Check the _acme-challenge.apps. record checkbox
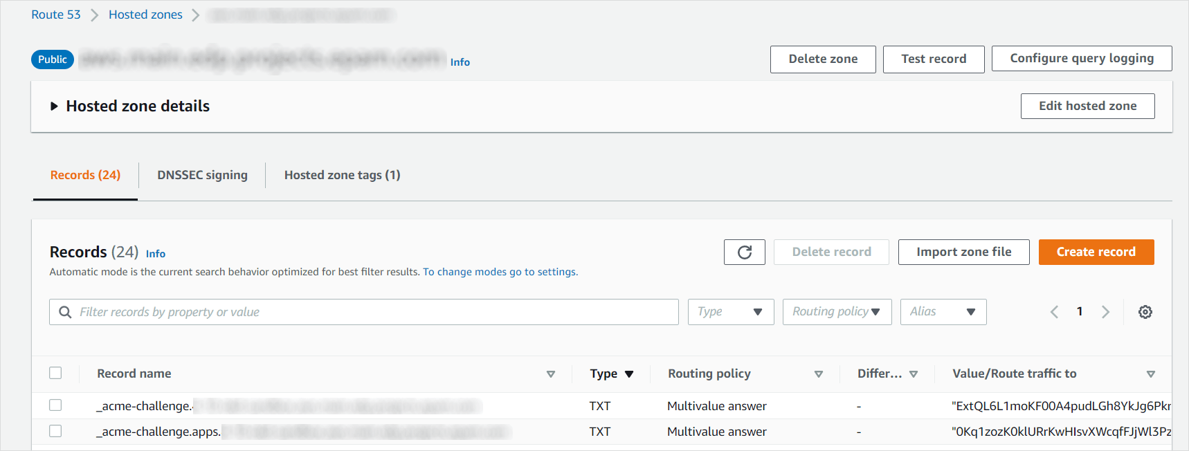 [x=55, y=431]
